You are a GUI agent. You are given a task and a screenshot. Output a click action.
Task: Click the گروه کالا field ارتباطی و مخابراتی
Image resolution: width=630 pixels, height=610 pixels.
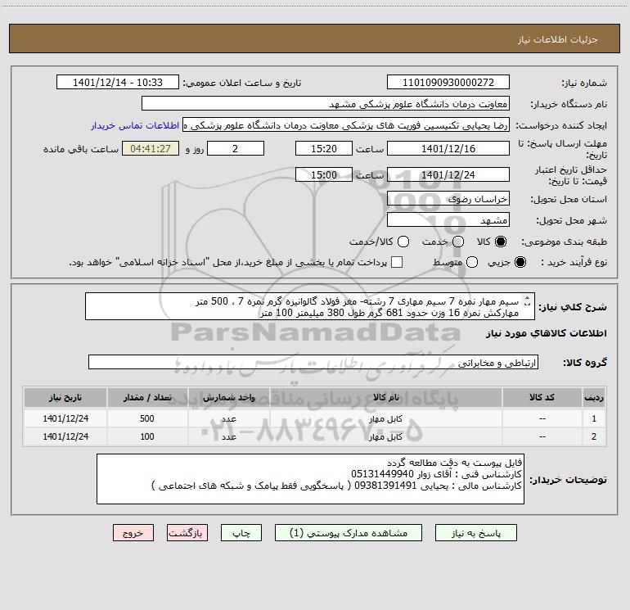(x=313, y=362)
